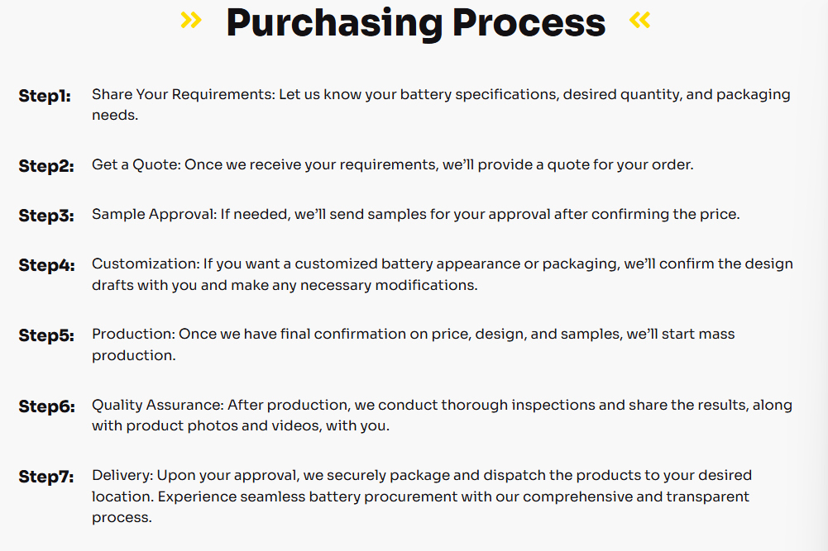Click the Step7: label
The width and height of the screenshot is (828, 551).
point(46,477)
